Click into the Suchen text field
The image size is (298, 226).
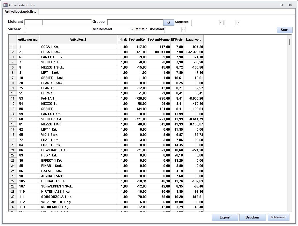58,29
